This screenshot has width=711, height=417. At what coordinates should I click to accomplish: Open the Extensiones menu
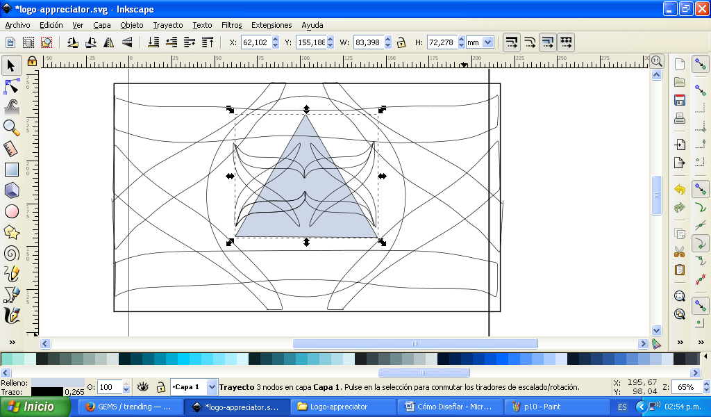(271, 25)
